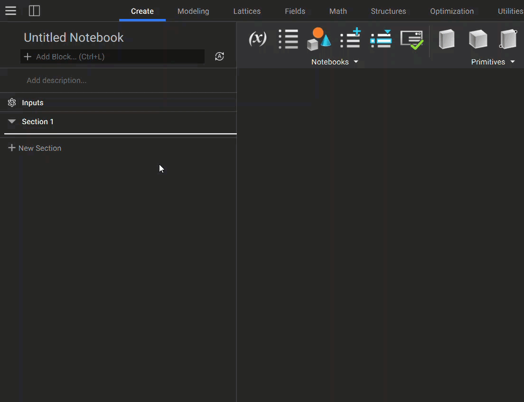Open the Notebooks dropdown
This screenshot has height=402, width=524.
(335, 62)
